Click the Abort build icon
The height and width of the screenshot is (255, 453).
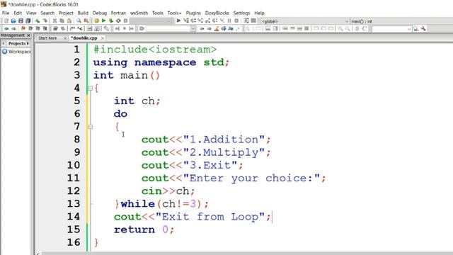pyautogui.click(x=126, y=21)
